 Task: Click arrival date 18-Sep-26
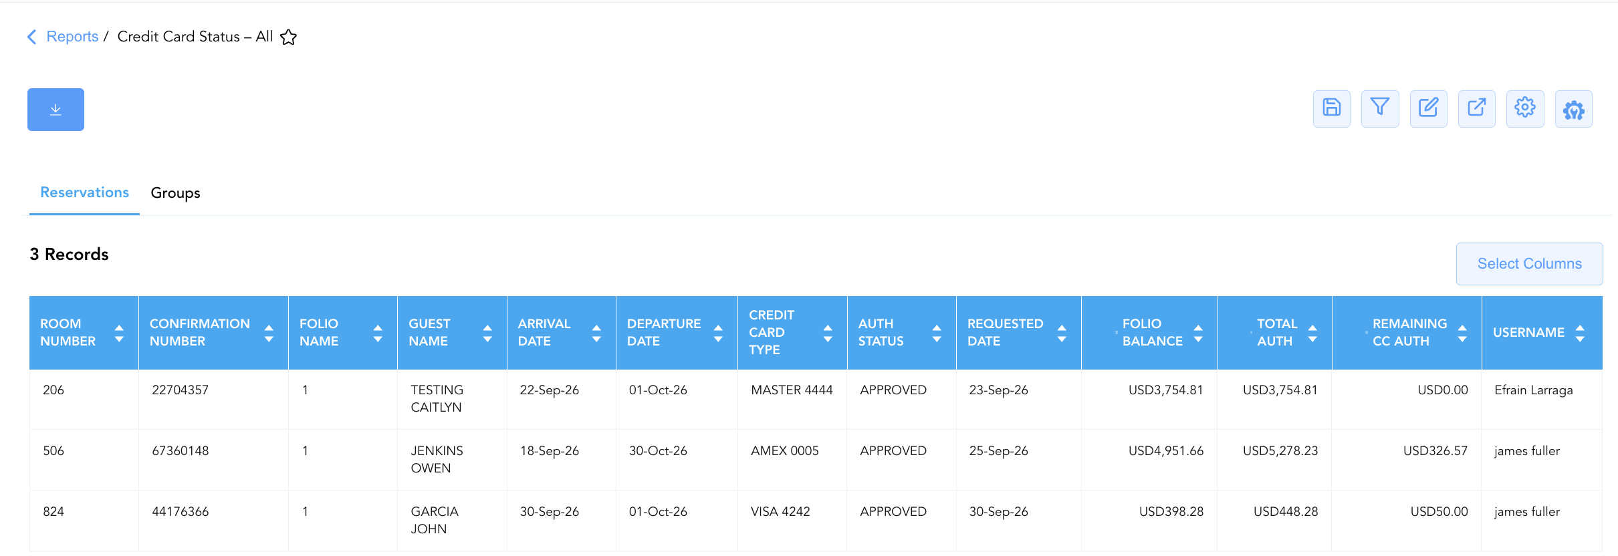(x=550, y=451)
